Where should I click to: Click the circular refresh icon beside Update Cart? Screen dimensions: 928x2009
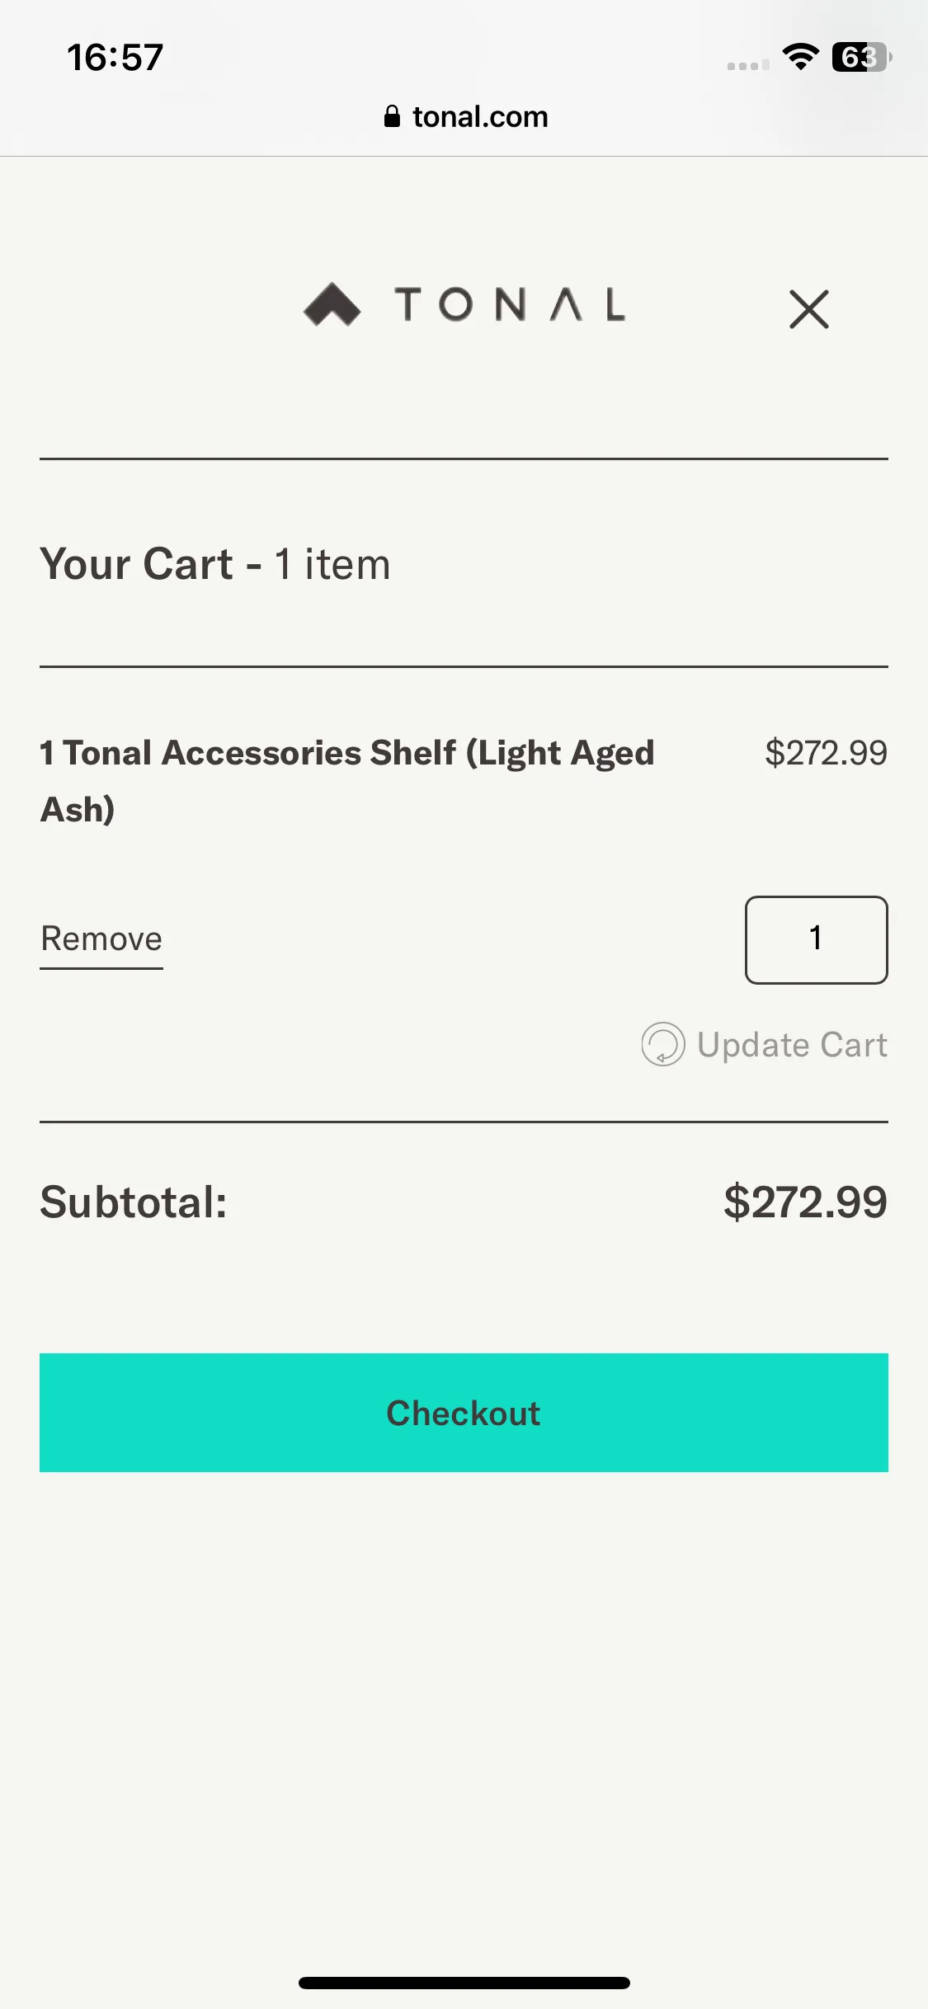(x=663, y=1044)
